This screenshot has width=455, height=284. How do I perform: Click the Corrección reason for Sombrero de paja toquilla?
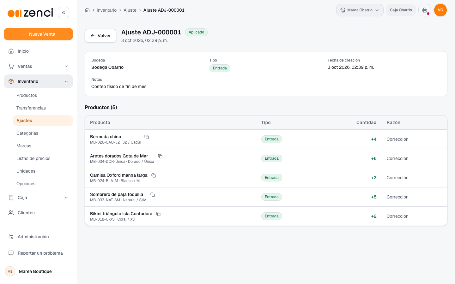click(x=397, y=197)
